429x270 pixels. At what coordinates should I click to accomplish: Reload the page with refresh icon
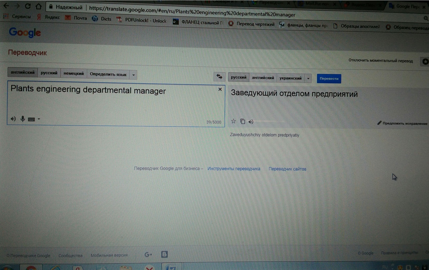[x=28, y=6]
